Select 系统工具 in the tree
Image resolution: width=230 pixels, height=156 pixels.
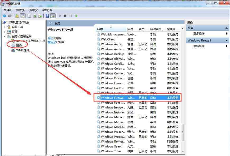[17, 27]
